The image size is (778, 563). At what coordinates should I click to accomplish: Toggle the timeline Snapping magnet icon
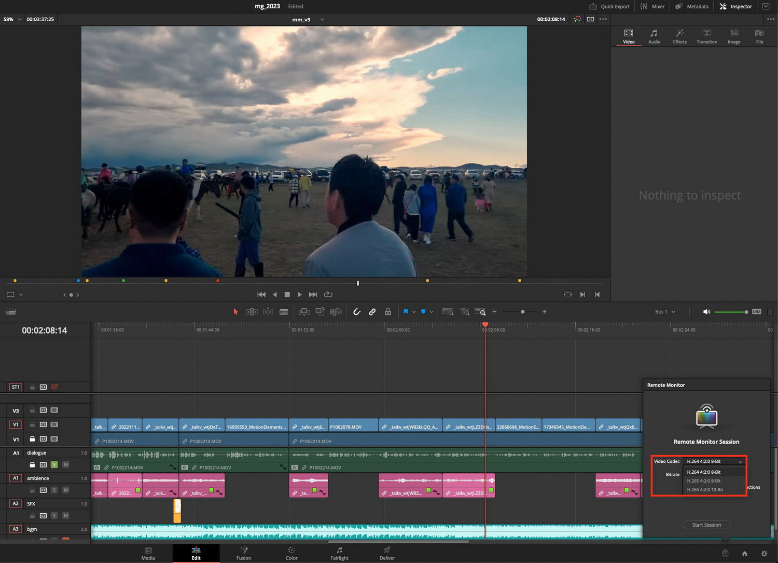coord(356,312)
